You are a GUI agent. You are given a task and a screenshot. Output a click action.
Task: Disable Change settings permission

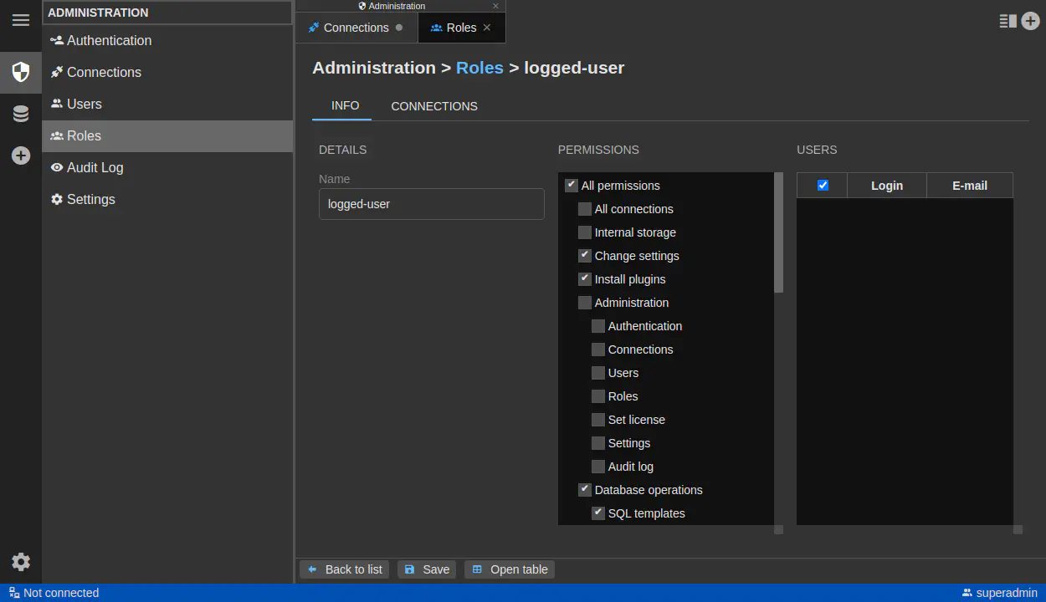pyautogui.click(x=585, y=256)
